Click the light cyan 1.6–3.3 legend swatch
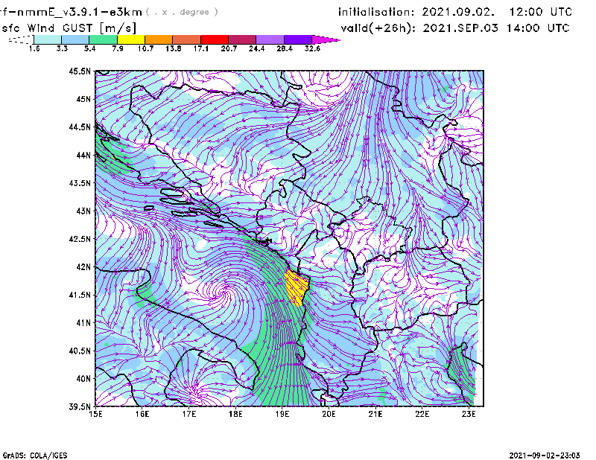The height and width of the screenshot is (460, 596). tap(48, 39)
